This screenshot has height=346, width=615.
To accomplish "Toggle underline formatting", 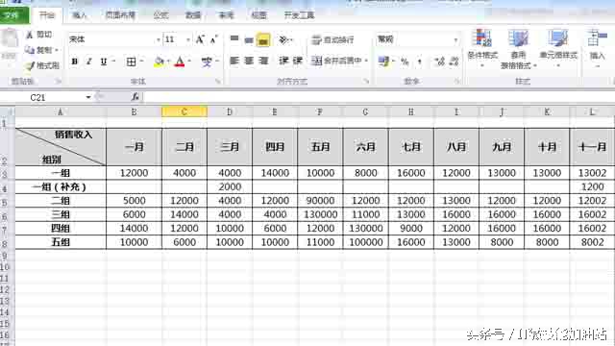I will pos(103,62).
